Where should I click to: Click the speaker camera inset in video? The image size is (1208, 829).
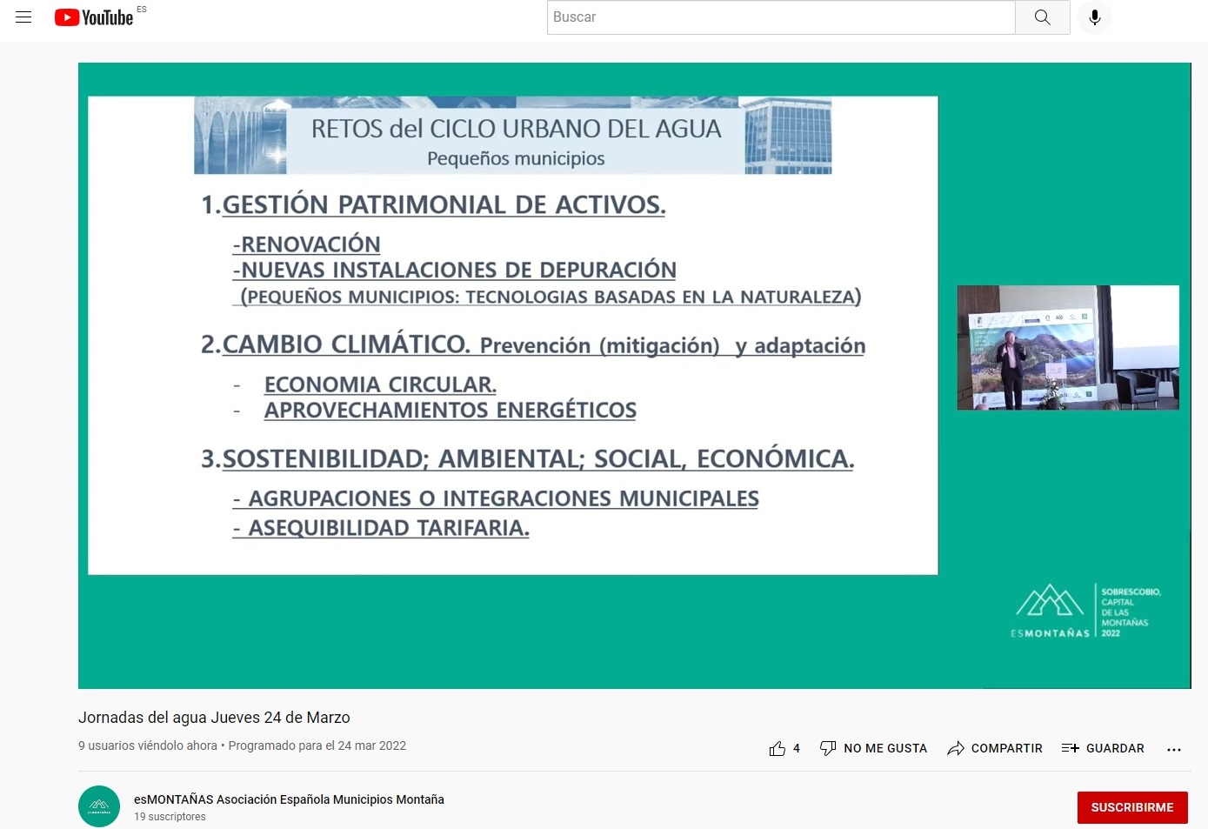(x=1067, y=347)
